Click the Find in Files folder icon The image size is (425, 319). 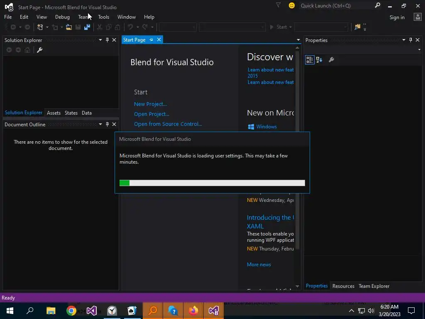(x=357, y=27)
